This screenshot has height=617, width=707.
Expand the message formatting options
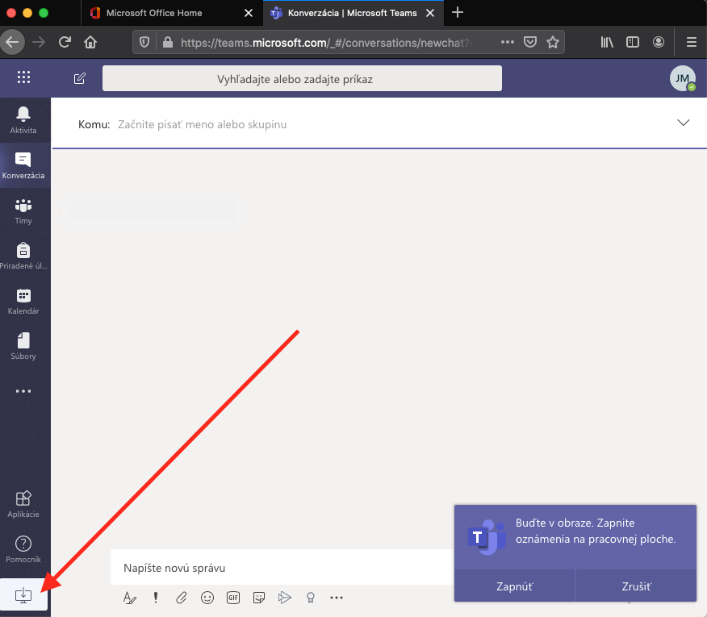coord(129,598)
